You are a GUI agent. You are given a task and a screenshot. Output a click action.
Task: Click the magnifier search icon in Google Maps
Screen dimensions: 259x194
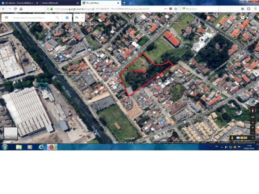57,18
